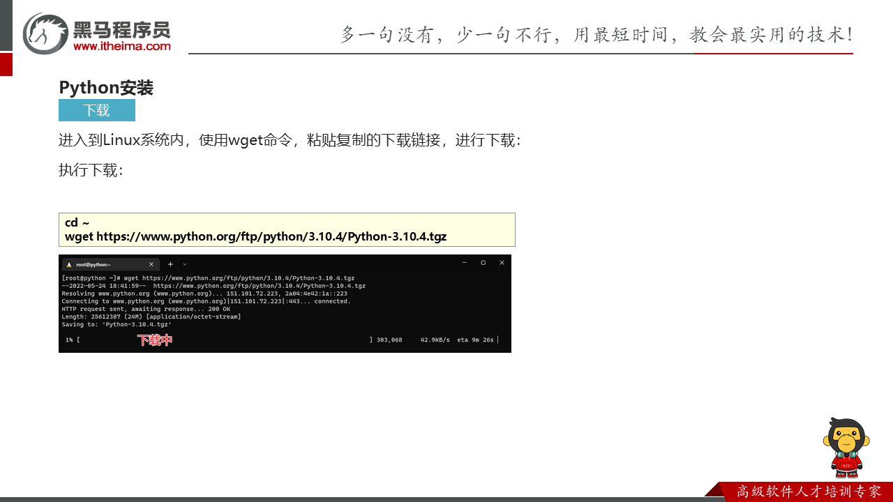The image size is (893, 502).
Task: Close the terminal window
Action: point(502,263)
